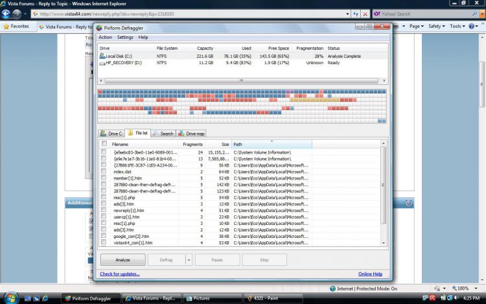The height and width of the screenshot is (304, 486).
Task: Click the Yahoo search magnifier icon
Action: click(x=474, y=14)
